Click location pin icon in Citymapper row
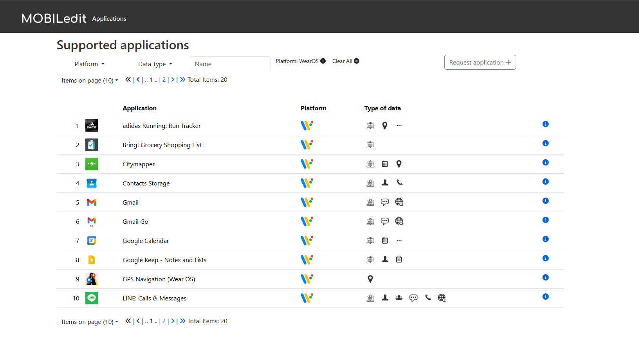639x347 pixels. click(x=399, y=164)
